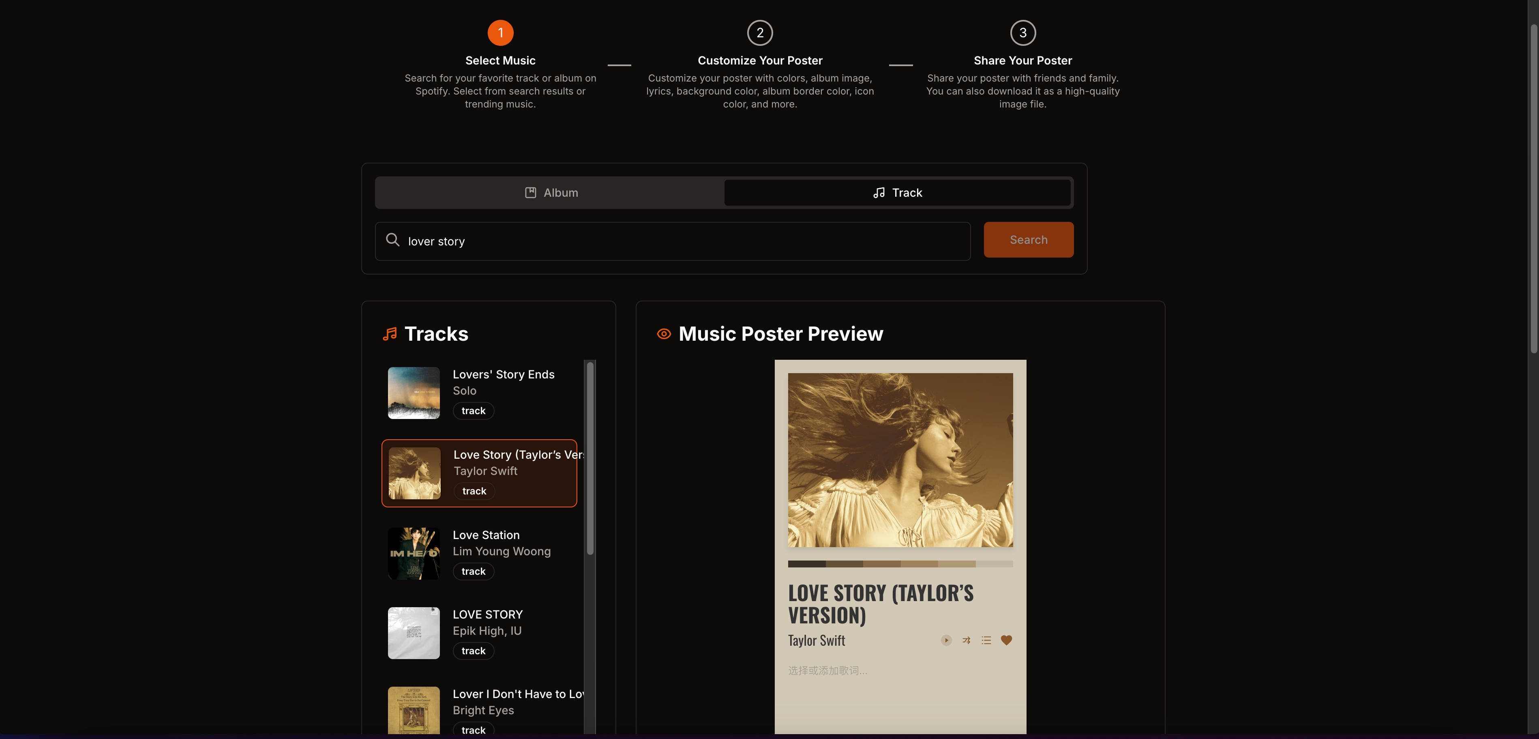Screen dimensions: 1539x739
Task: Click the orange step 1 circle above Select Music
Action: click(x=500, y=33)
